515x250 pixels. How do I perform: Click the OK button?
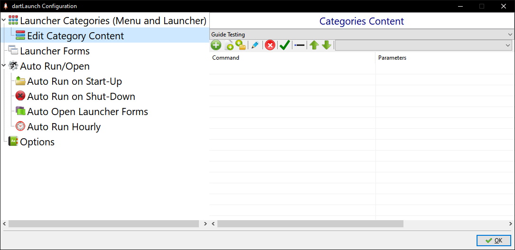click(x=494, y=240)
